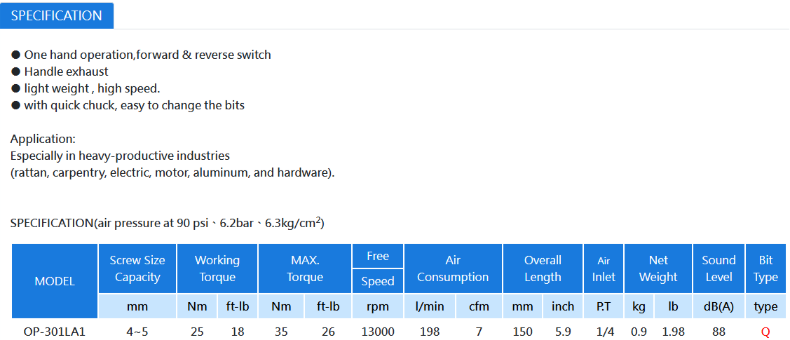This screenshot has width=790, height=340.
Task: Select the Working Torque header cell
Action: [217, 268]
